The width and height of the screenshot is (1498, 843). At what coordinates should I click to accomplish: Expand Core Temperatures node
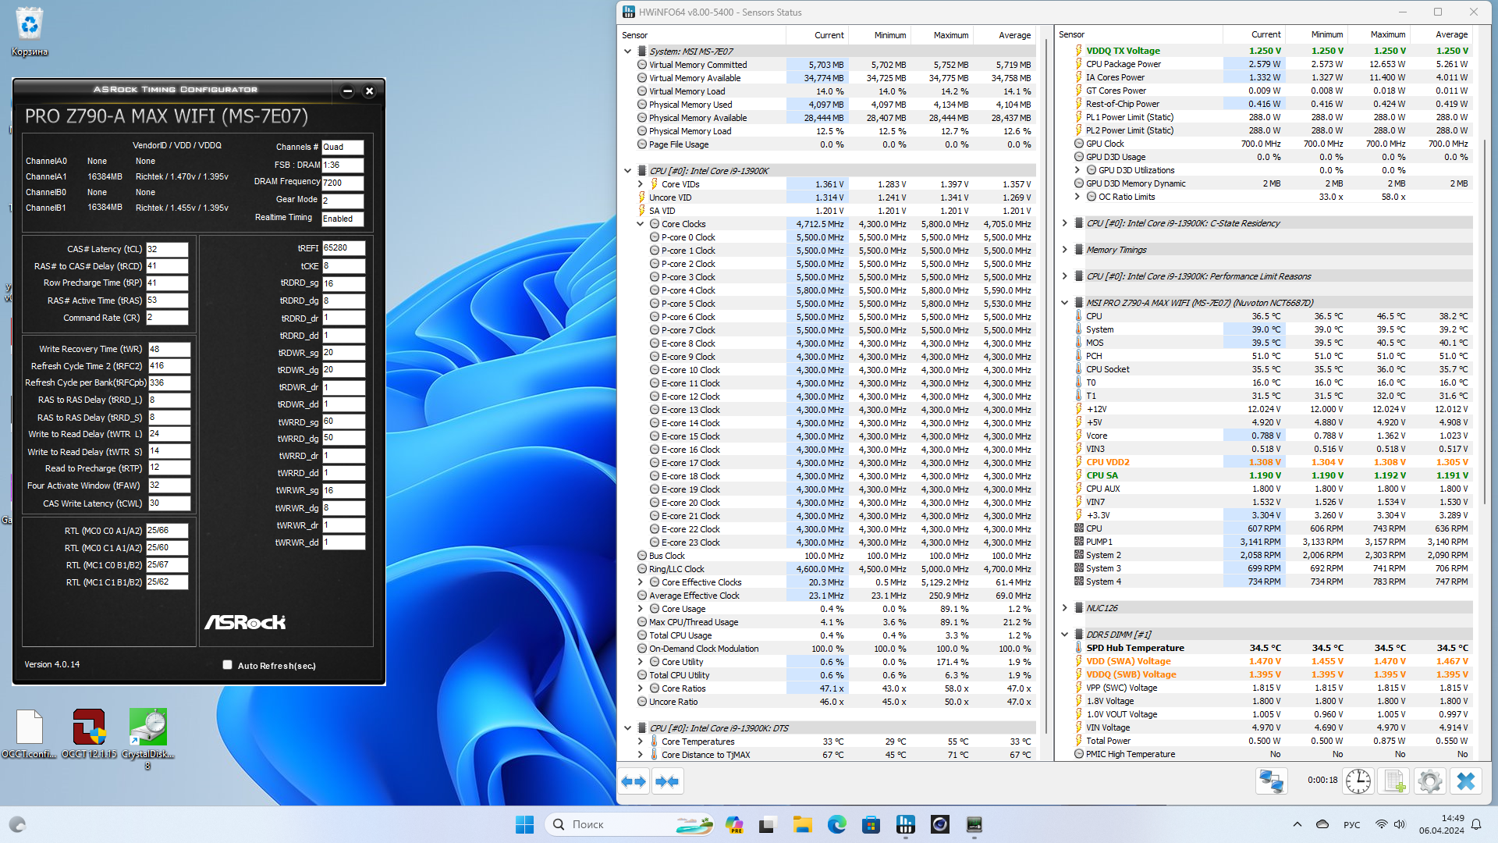(641, 742)
